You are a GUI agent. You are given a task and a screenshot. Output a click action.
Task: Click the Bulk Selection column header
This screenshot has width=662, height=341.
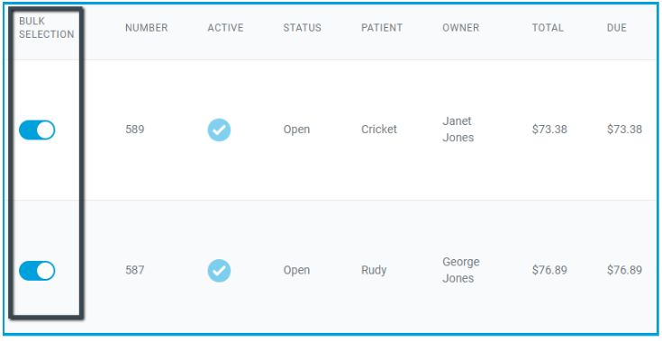click(47, 28)
